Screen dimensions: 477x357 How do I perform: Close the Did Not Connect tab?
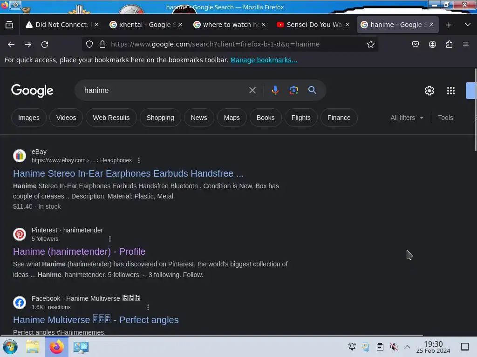click(x=96, y=25)
